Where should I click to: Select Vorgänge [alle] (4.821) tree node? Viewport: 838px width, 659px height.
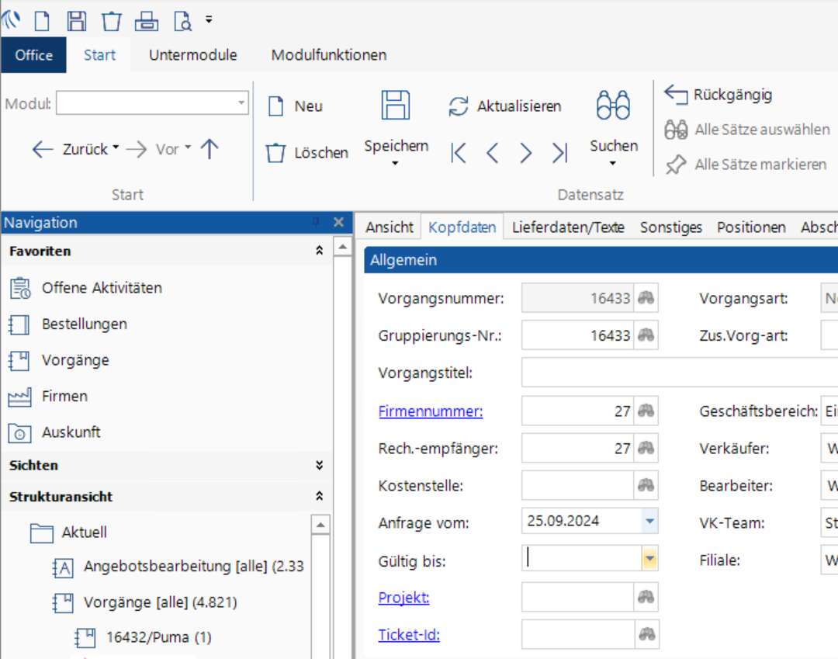tap(145, 603)
